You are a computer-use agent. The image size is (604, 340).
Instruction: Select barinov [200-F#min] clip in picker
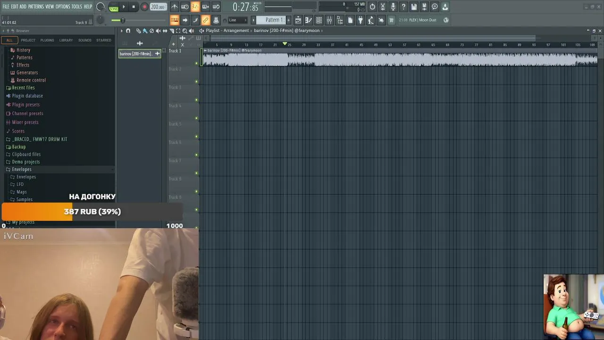[x=140, y=53]
